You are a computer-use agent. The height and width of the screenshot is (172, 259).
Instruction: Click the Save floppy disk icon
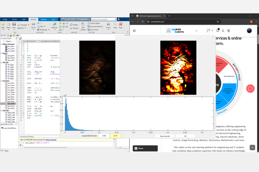click(x=14, y=24)
